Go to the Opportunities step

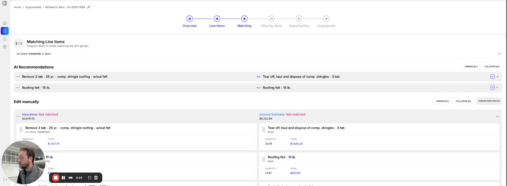click(x=299, y=21)
